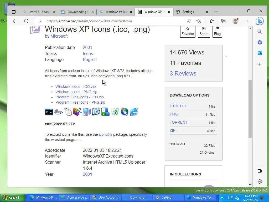Show hidden tray icons chevron

pos(222,198)
